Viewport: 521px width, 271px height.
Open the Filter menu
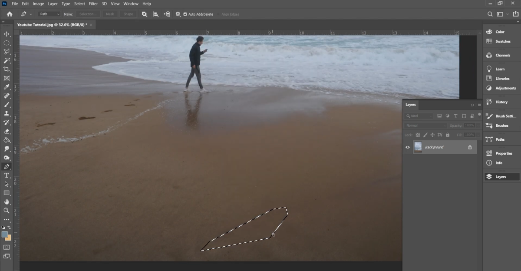tap(93, 4)
